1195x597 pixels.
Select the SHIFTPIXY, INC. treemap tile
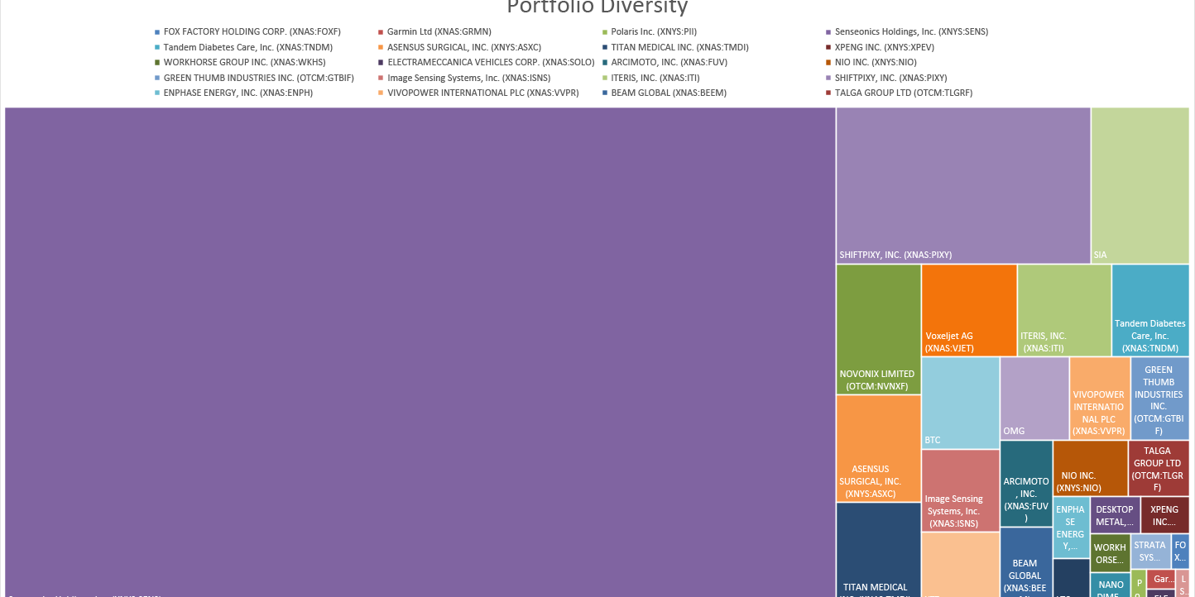tap(962, 185)
